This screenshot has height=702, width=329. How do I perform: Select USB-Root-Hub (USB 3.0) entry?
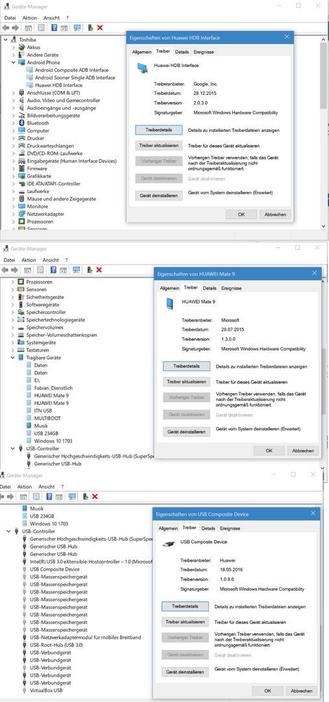pyautogui.click(x=56, y=645)
